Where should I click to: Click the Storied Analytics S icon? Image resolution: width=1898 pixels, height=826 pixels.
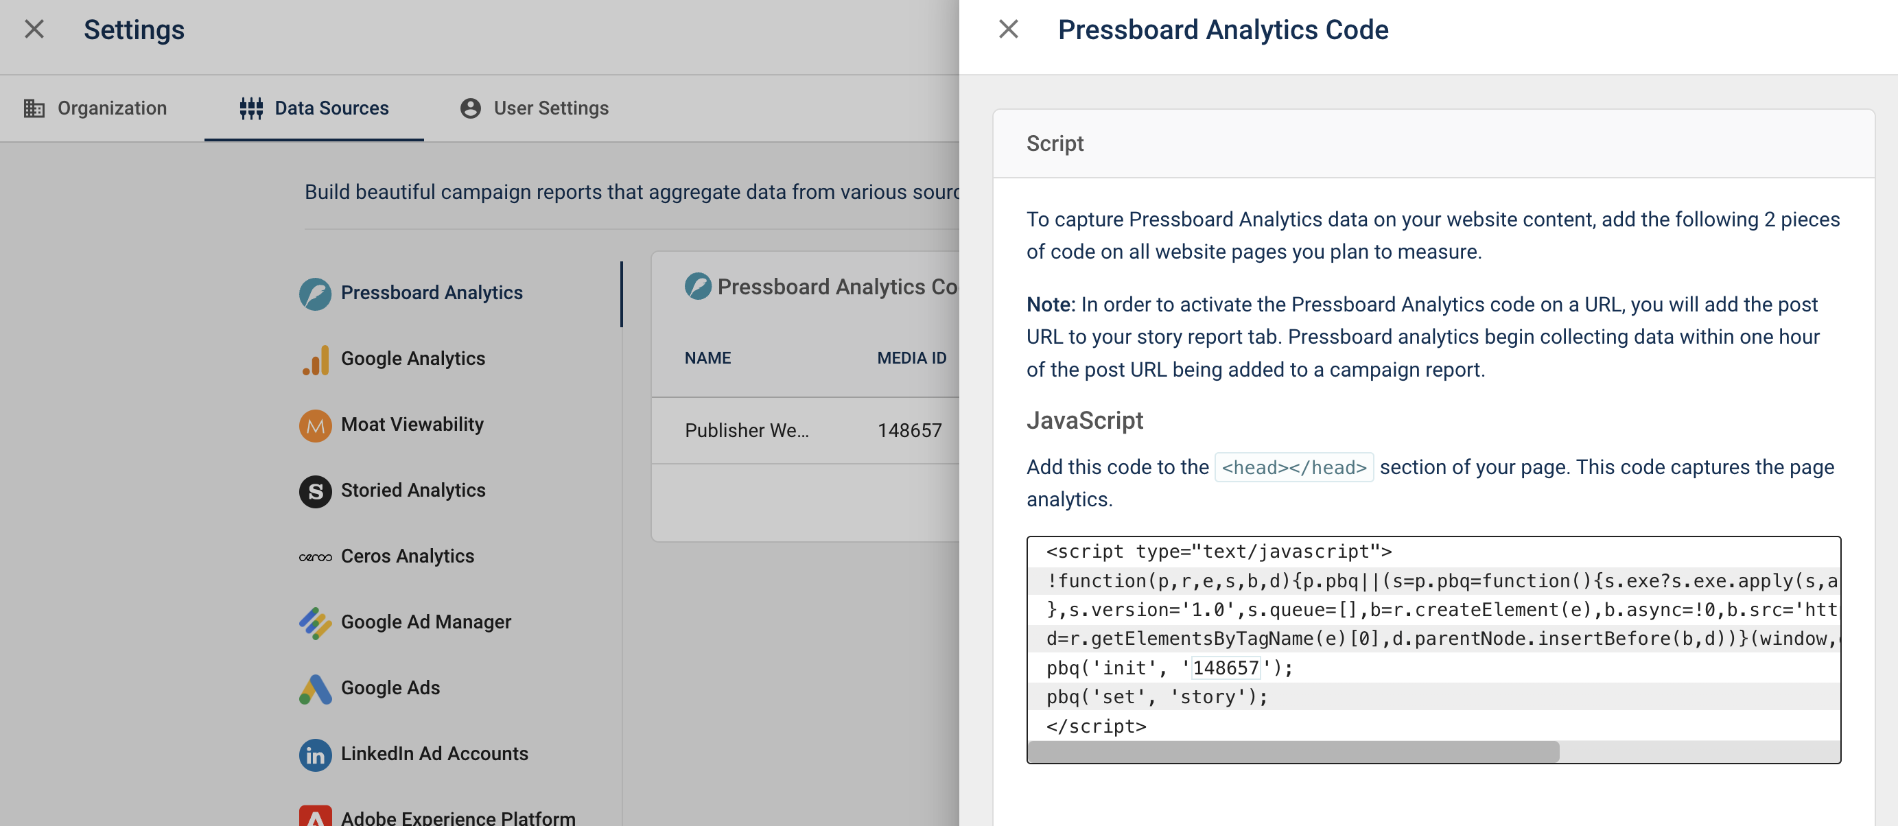[x=314, y=491]
